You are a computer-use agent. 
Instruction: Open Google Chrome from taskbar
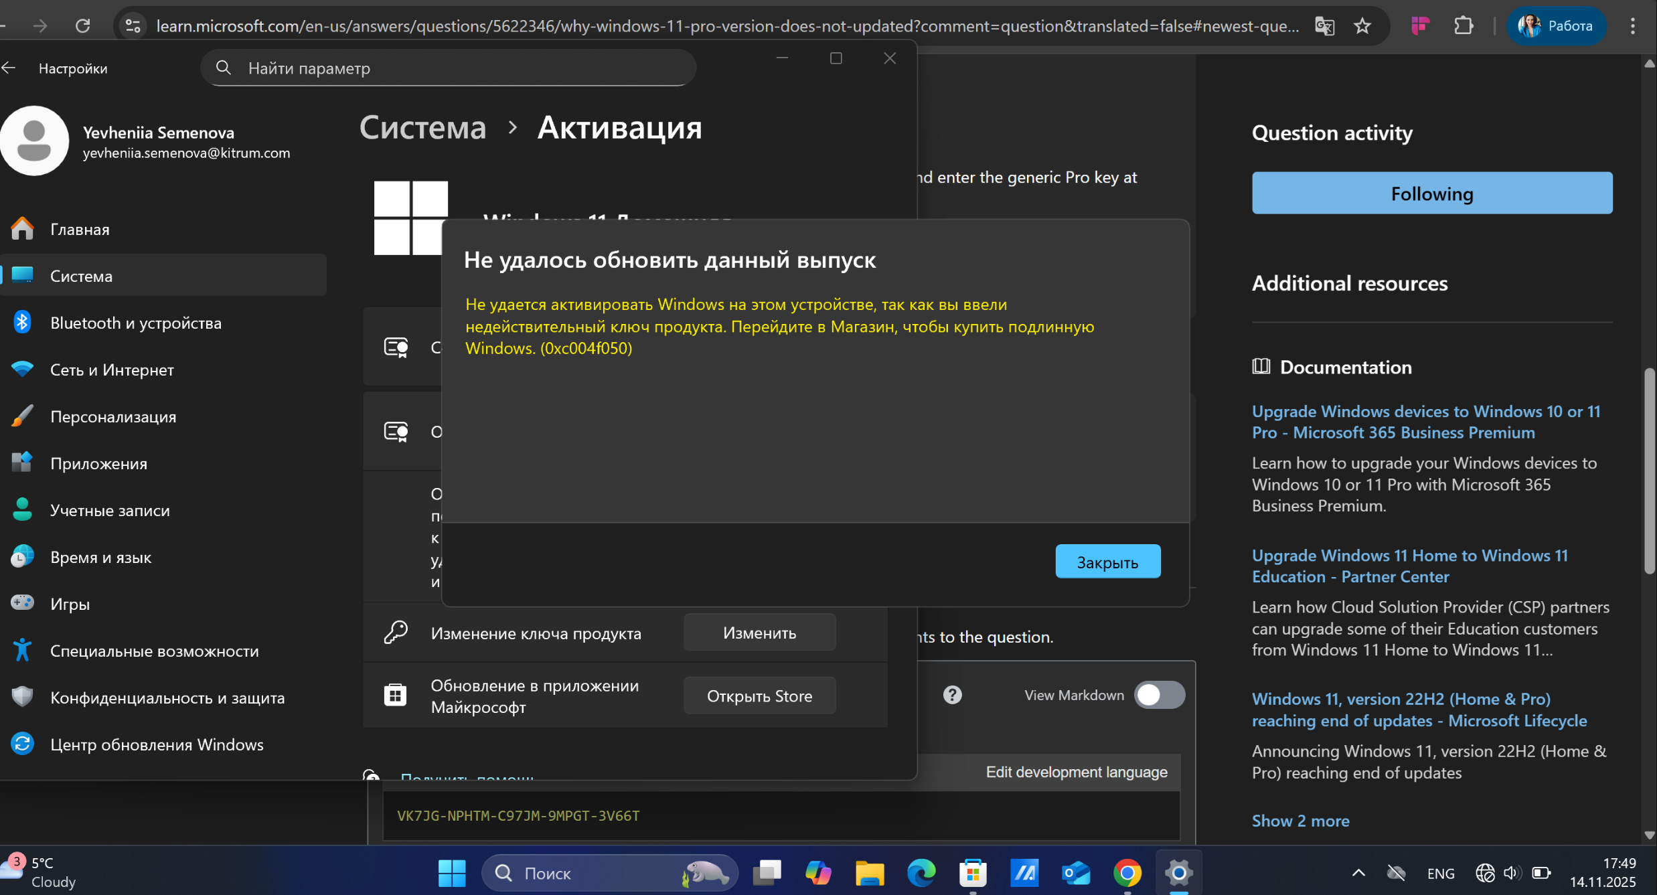pyautogui.click(x=1127, y=872)
